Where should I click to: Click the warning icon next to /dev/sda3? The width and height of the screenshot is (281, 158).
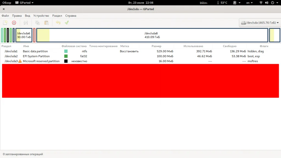pos(20,61)
